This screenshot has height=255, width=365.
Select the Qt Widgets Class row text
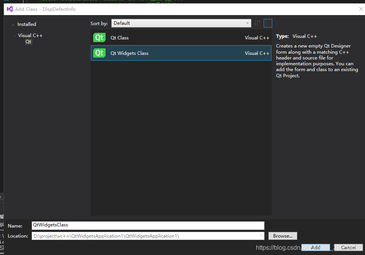130,53
